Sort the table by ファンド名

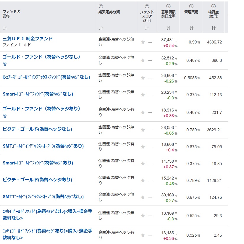coord(5,28)
